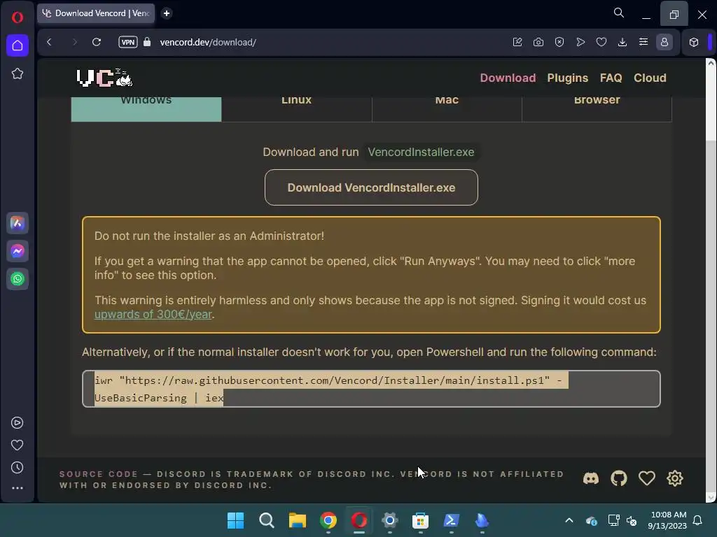Screen dimensions: 717x537
Task: Switch to the Browser tab
Action: pyautogui.click(x=597, y=108)
